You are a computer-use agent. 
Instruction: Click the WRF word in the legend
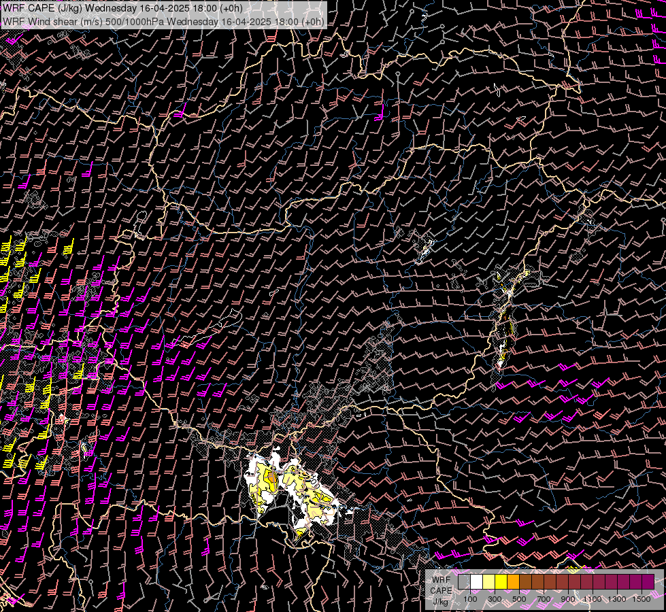click(442, 580)
